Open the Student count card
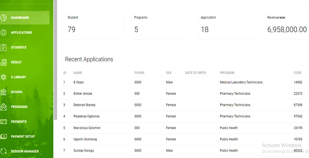 (x=94, y=26)
